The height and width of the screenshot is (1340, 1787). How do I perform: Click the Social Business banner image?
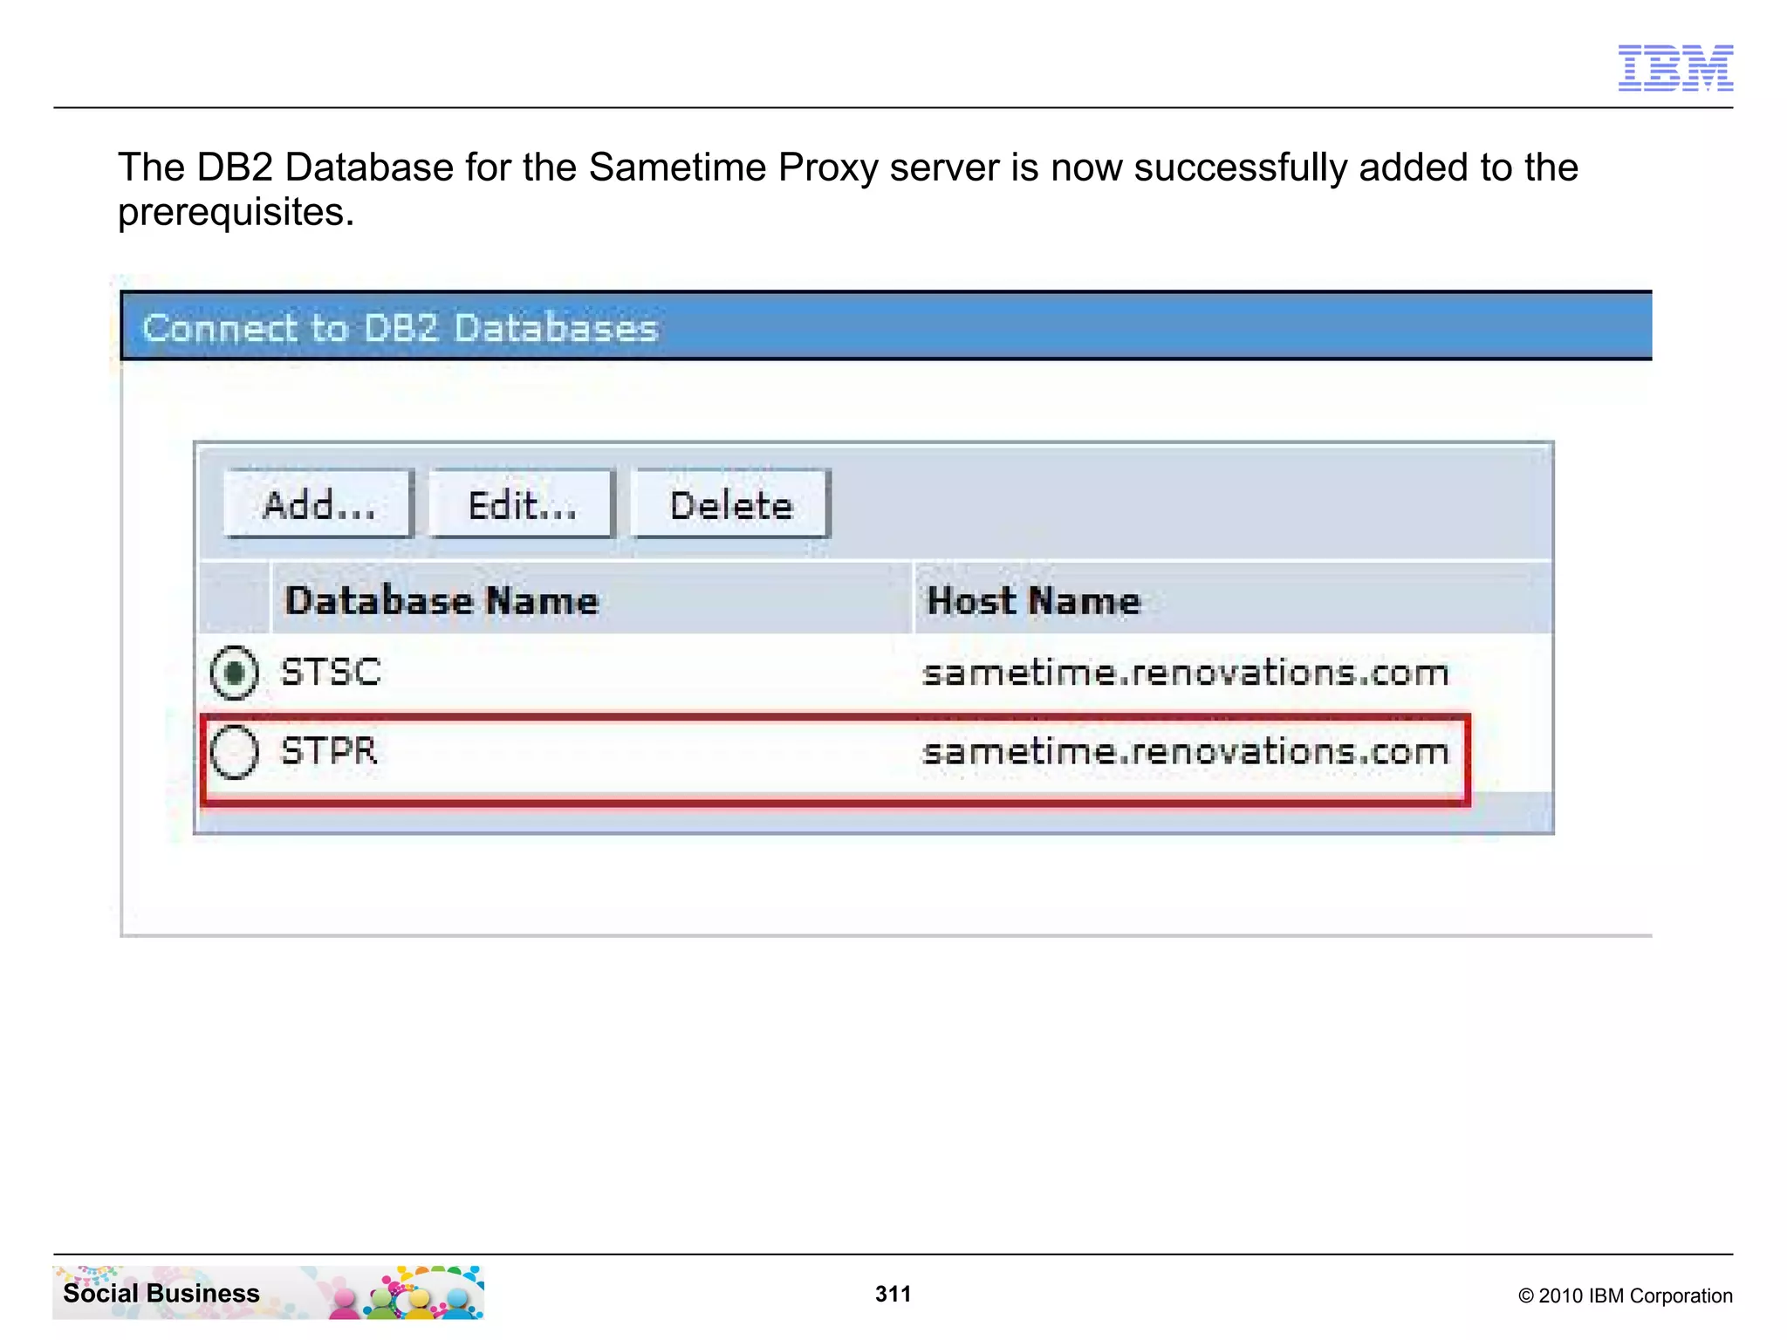[268, 1292]
